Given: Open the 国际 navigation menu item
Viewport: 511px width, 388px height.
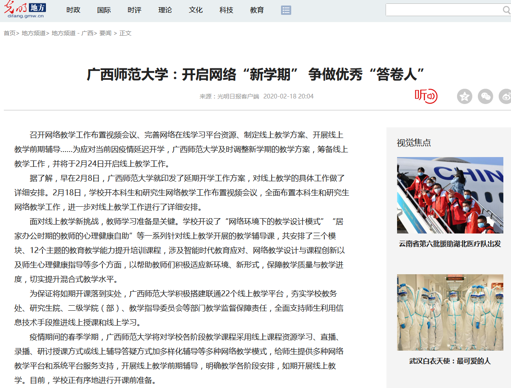Looking at the screenshot, I should [104, 10].
